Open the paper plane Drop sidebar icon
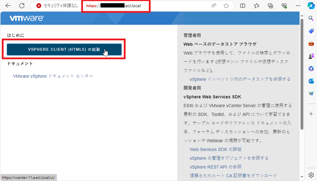 (x=311, y=94)
